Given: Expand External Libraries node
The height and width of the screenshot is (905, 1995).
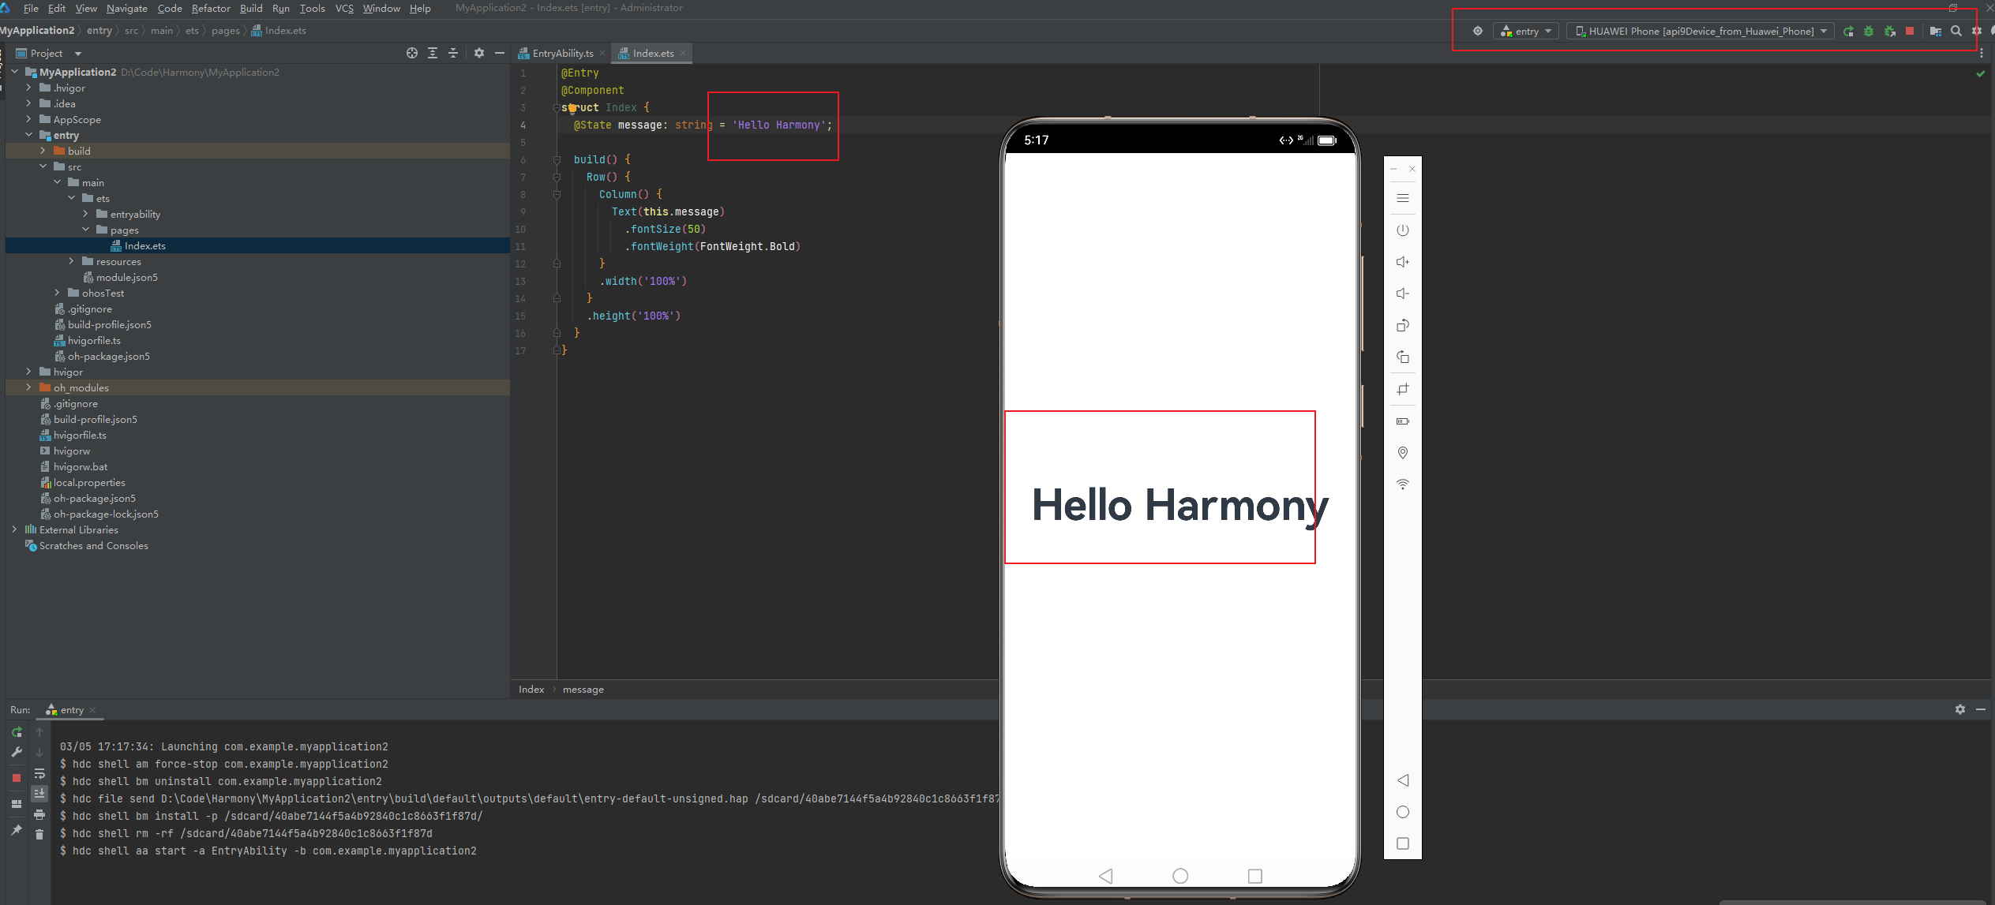Looking at the screenshot, I should 15,529.
